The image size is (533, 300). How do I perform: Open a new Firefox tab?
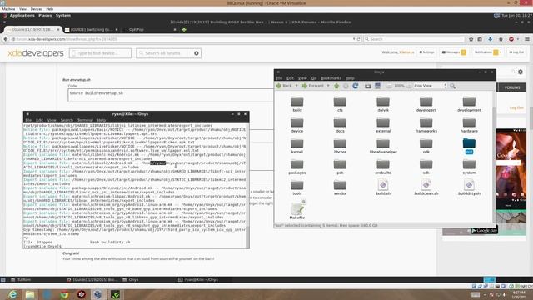184,30
